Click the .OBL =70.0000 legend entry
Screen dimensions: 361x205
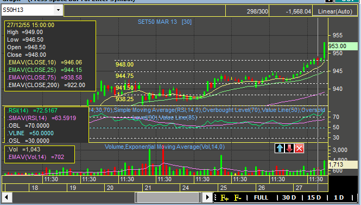click(28, 125)
